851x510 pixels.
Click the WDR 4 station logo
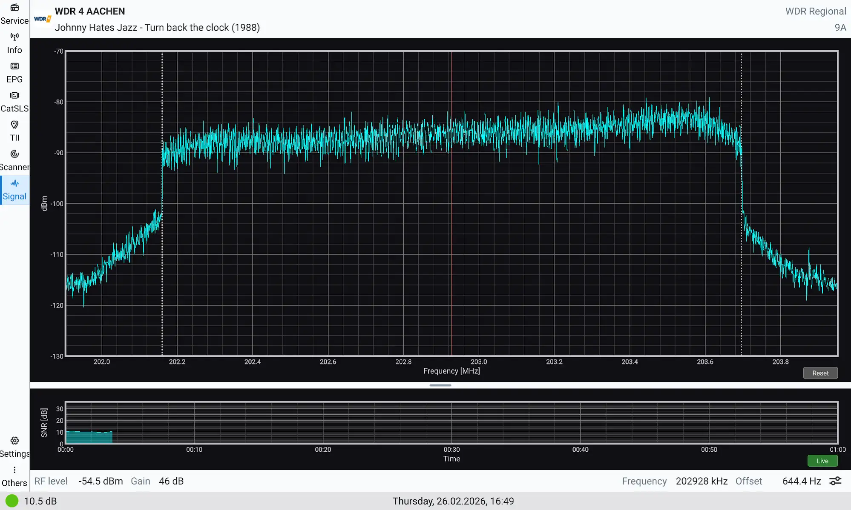coord(43,19)
